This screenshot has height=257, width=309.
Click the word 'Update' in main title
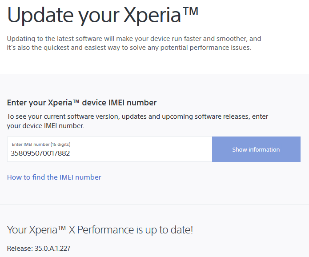40,16
